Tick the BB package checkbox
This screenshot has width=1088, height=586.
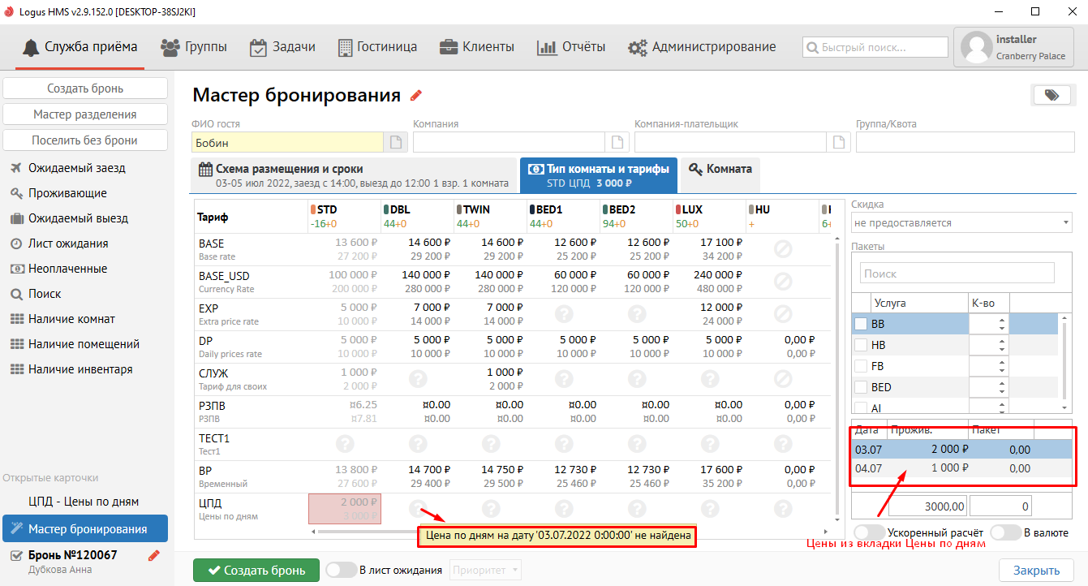tap(861, 324)
